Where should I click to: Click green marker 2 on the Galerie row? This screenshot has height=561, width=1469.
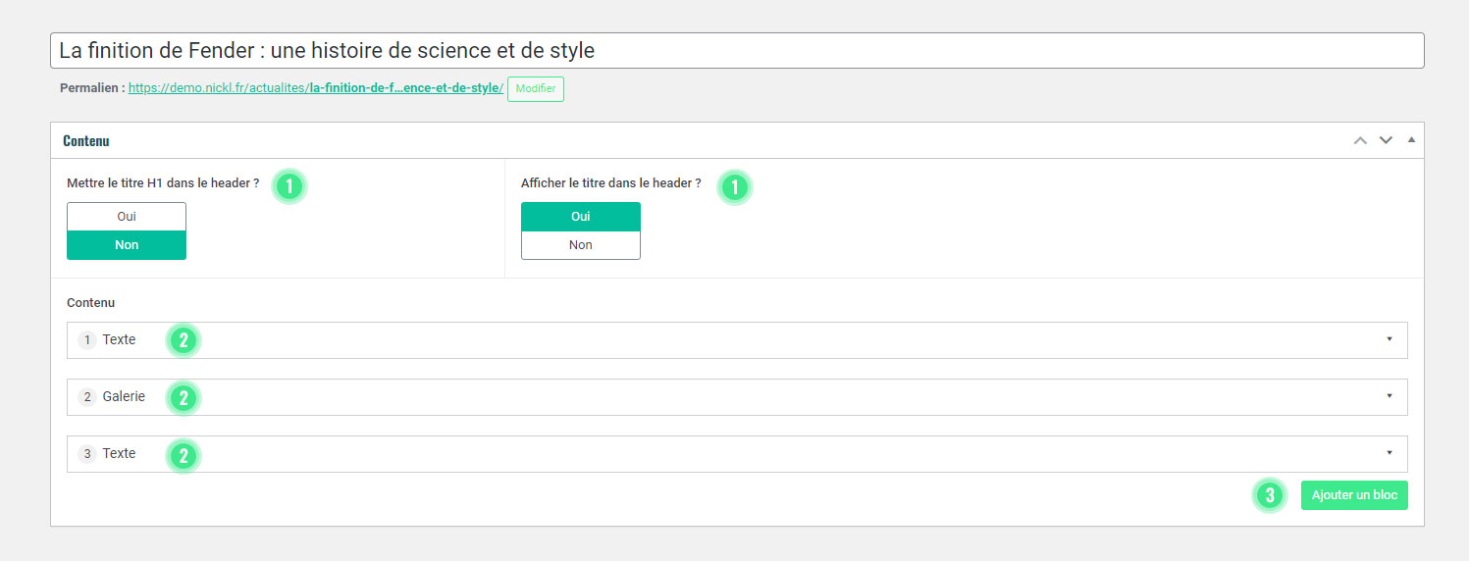point(184,397)
